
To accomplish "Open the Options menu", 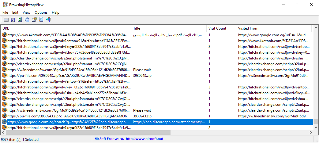I will 41,13.
